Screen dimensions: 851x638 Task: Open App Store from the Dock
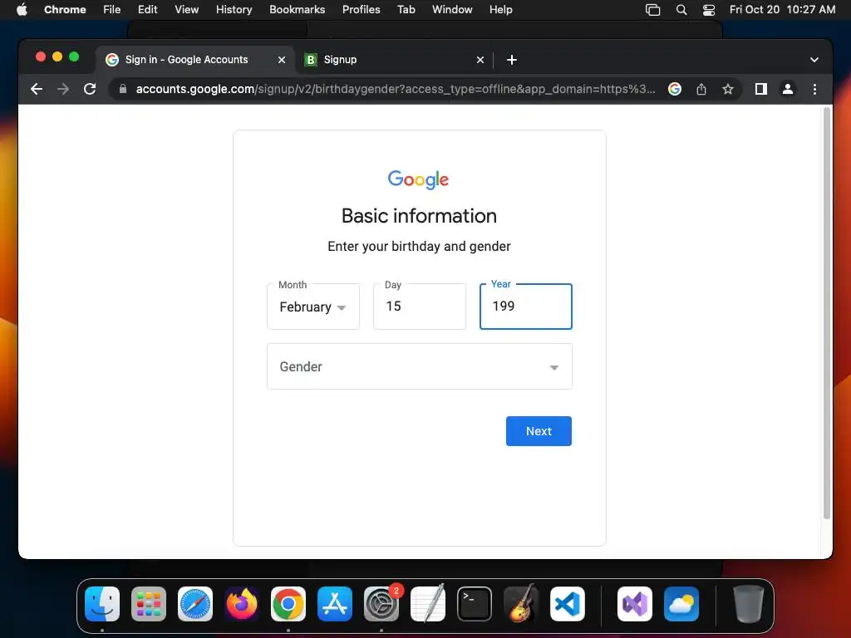[335, 604]
